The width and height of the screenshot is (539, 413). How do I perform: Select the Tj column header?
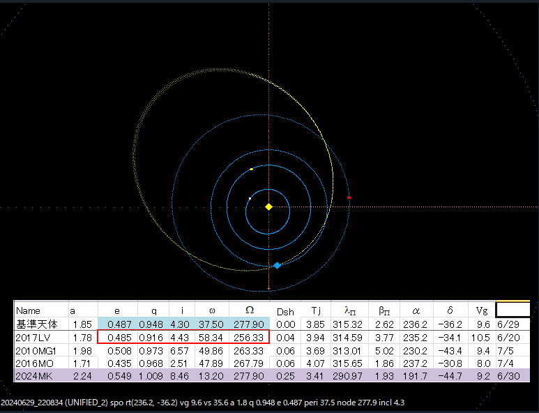[x=317, y=310]
